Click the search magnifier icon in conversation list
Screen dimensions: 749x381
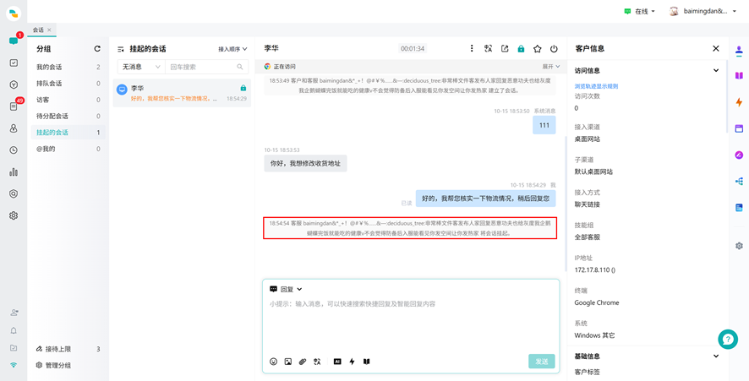240,67
